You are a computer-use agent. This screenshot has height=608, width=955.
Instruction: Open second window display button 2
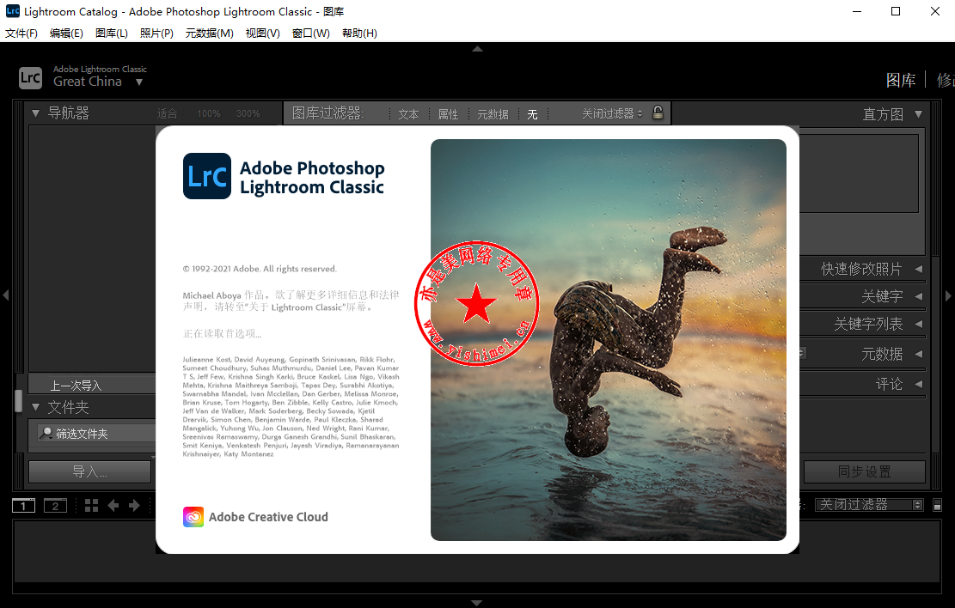click(x=55, y=506)
